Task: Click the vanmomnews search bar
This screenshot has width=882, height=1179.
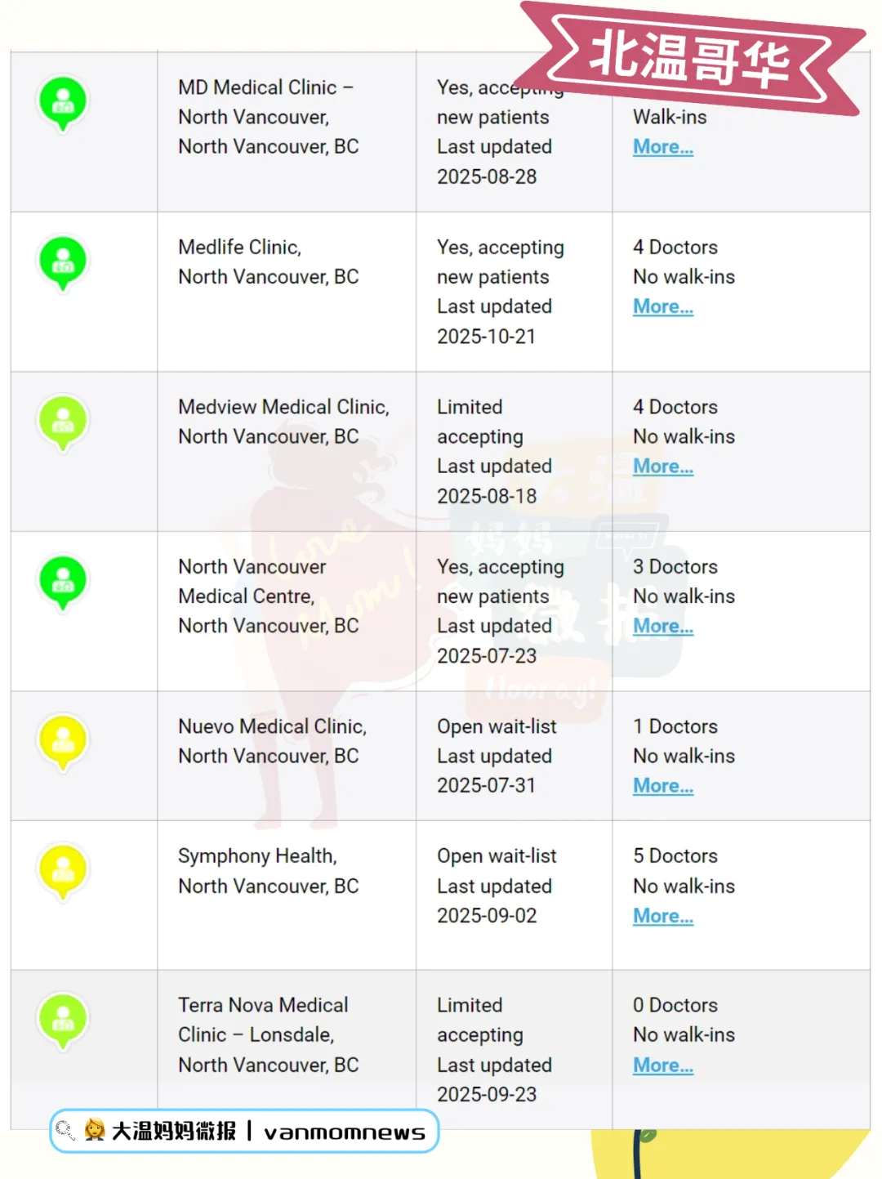Action: 245,1131
